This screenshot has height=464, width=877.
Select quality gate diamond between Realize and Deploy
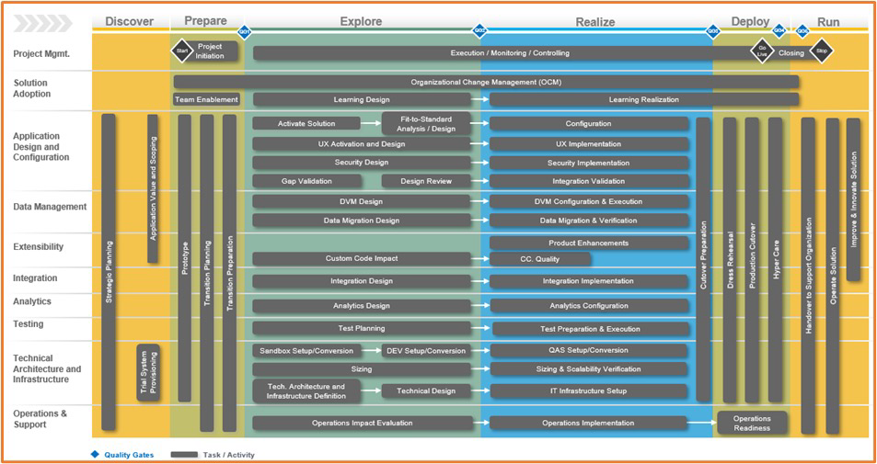pos(712,31)
